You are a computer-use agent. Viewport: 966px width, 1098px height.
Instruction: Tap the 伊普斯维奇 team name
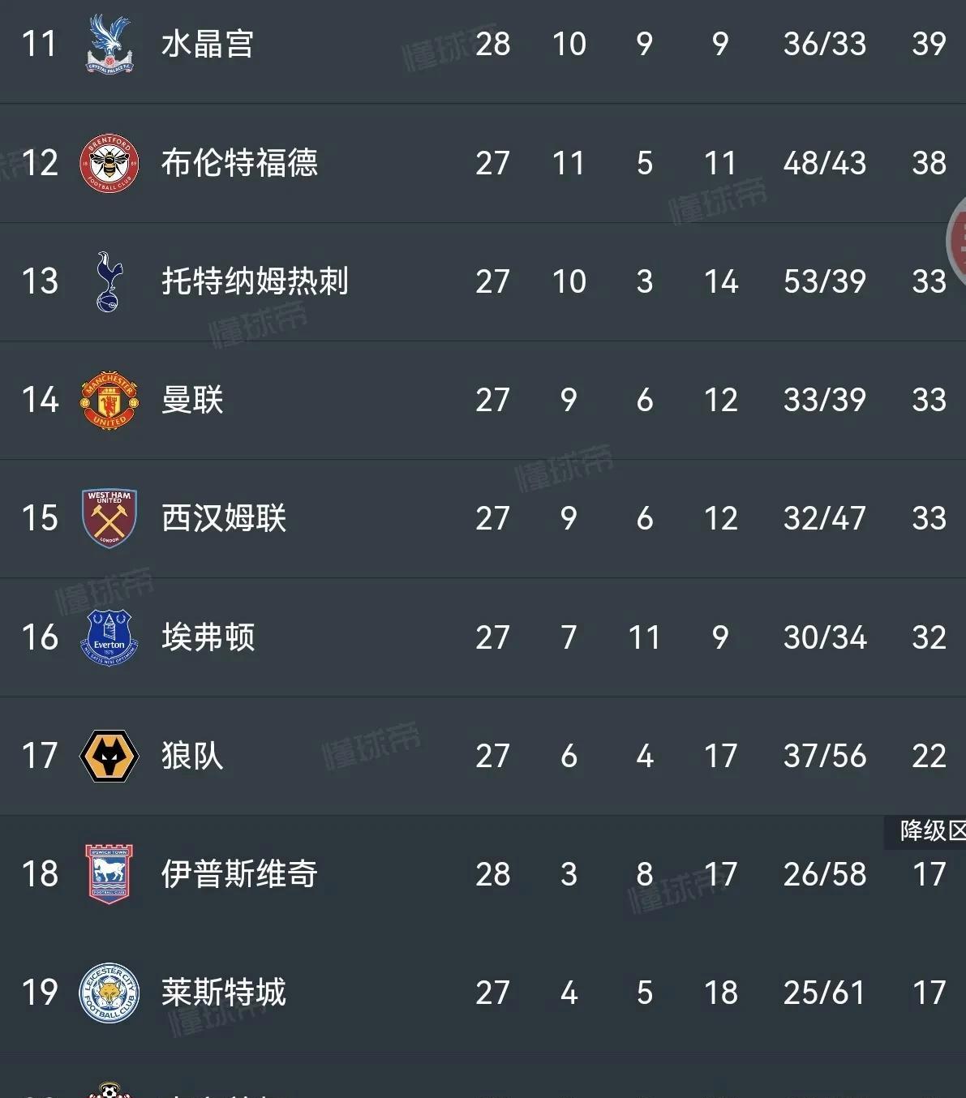pyautogui.click(x=239, y=874)
